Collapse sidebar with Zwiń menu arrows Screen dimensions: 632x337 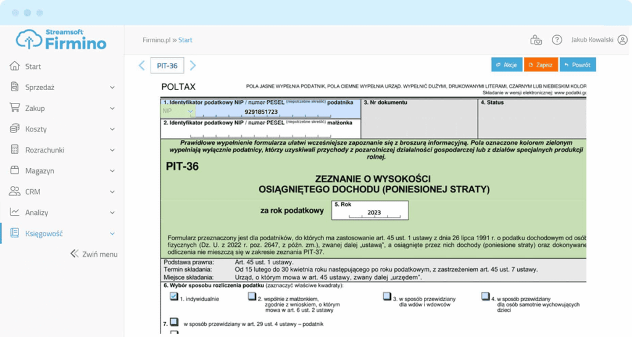coord(75,254)
